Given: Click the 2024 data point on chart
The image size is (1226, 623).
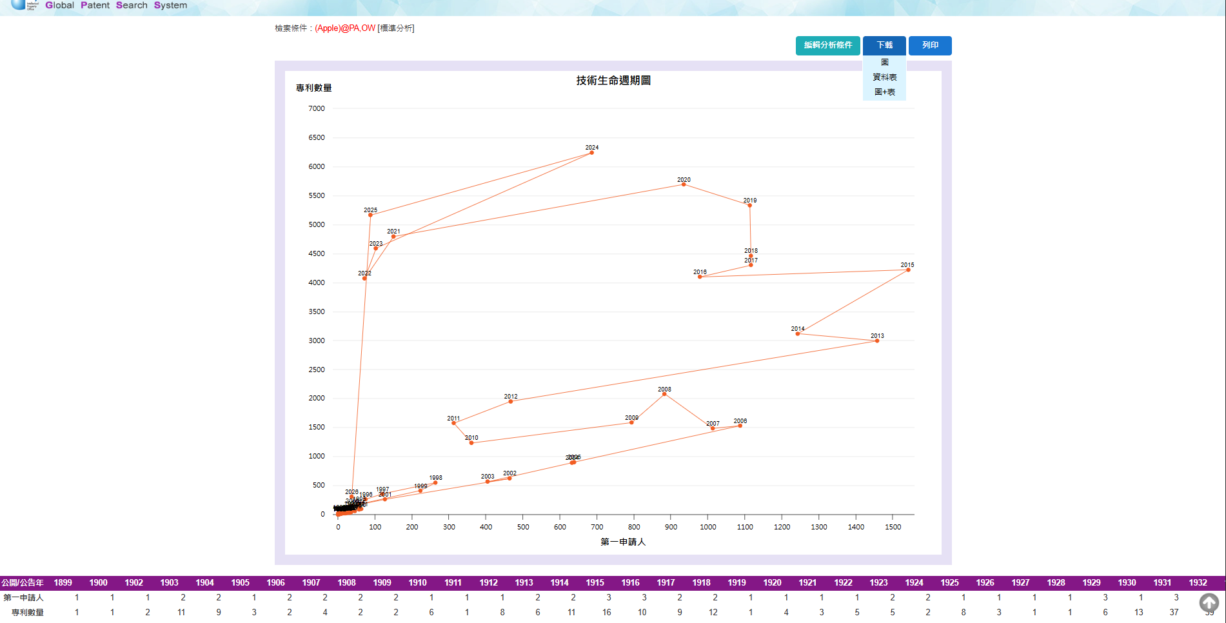Looking at the screenshot, I should point(591,152).
